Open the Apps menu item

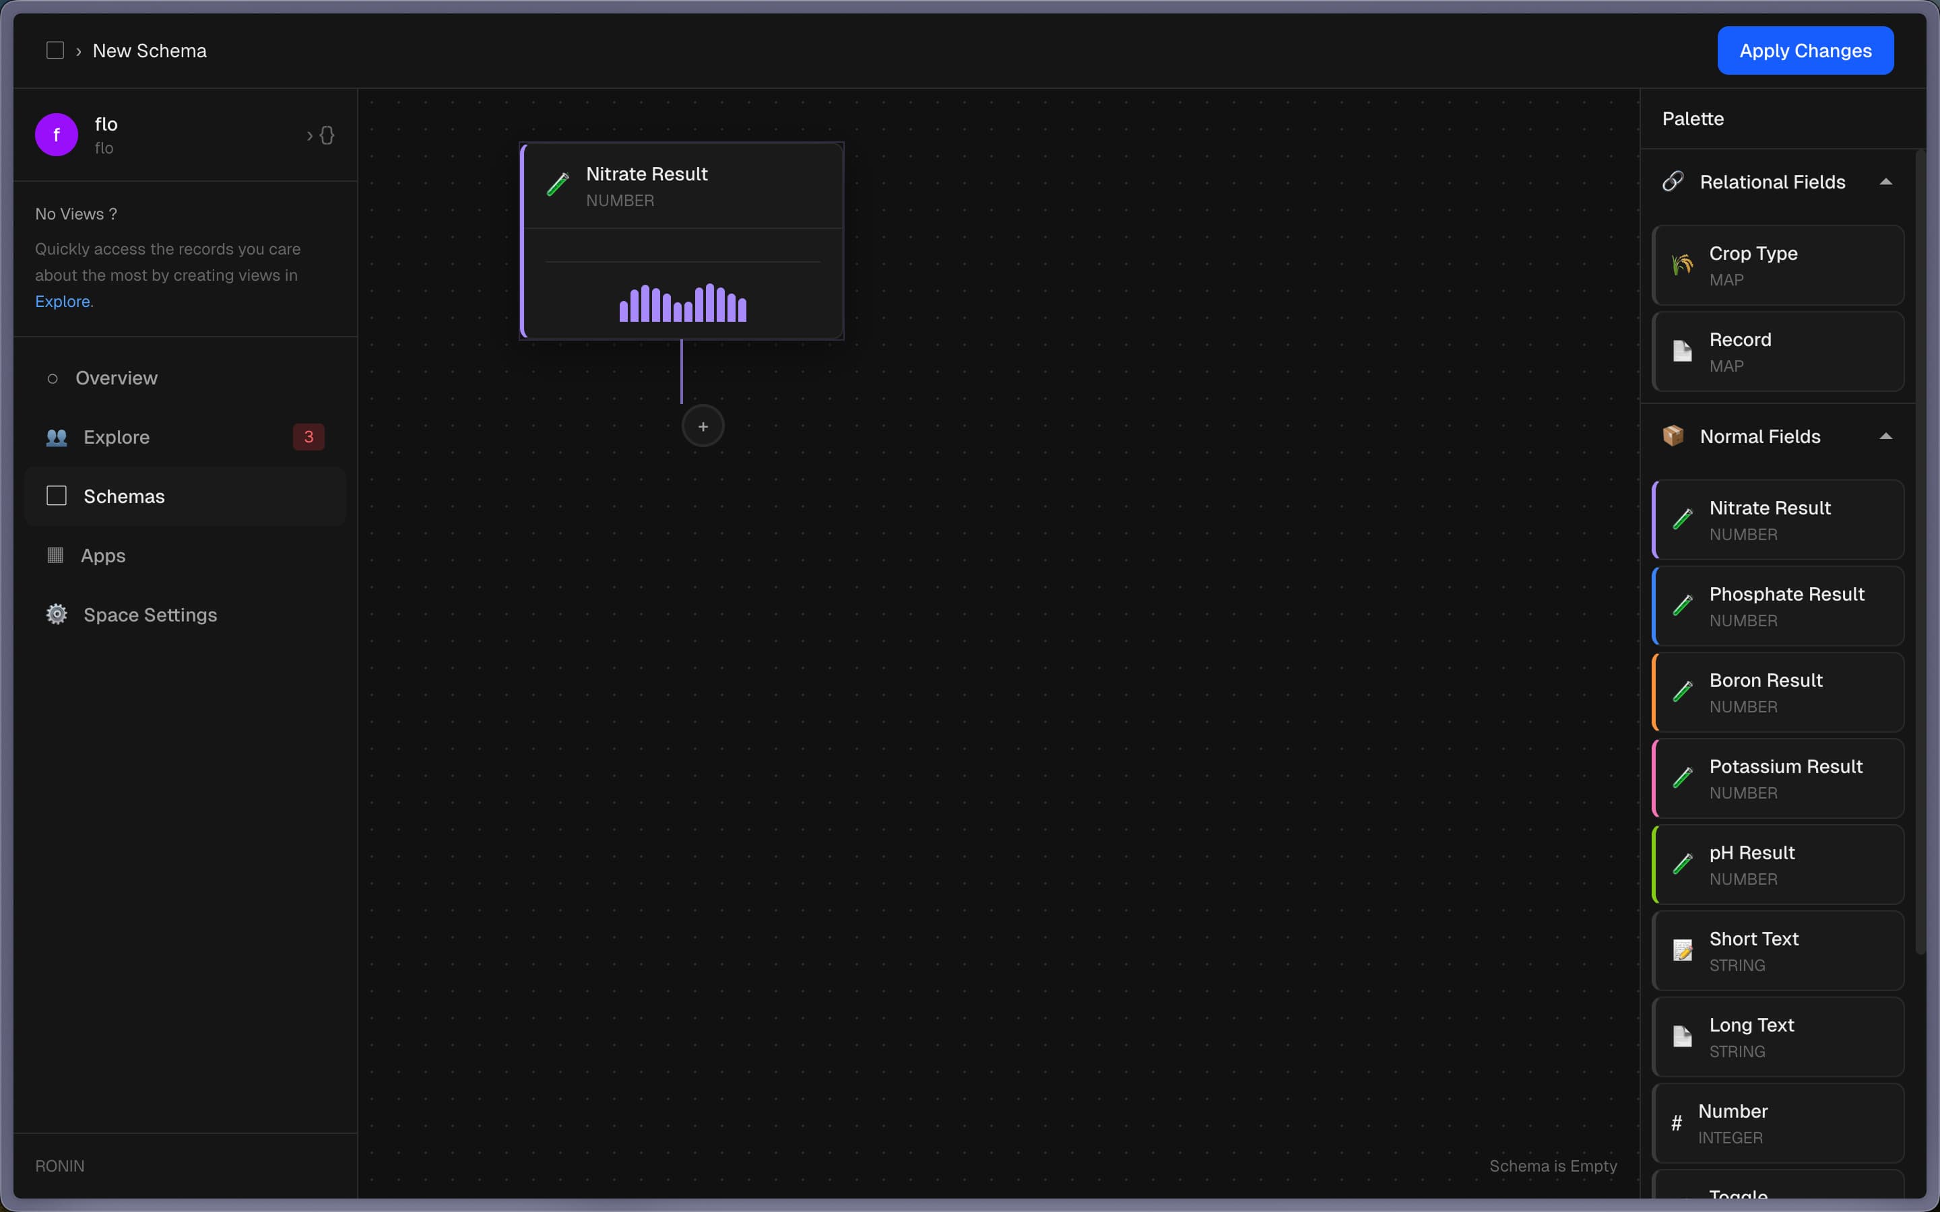click(102, 555)
